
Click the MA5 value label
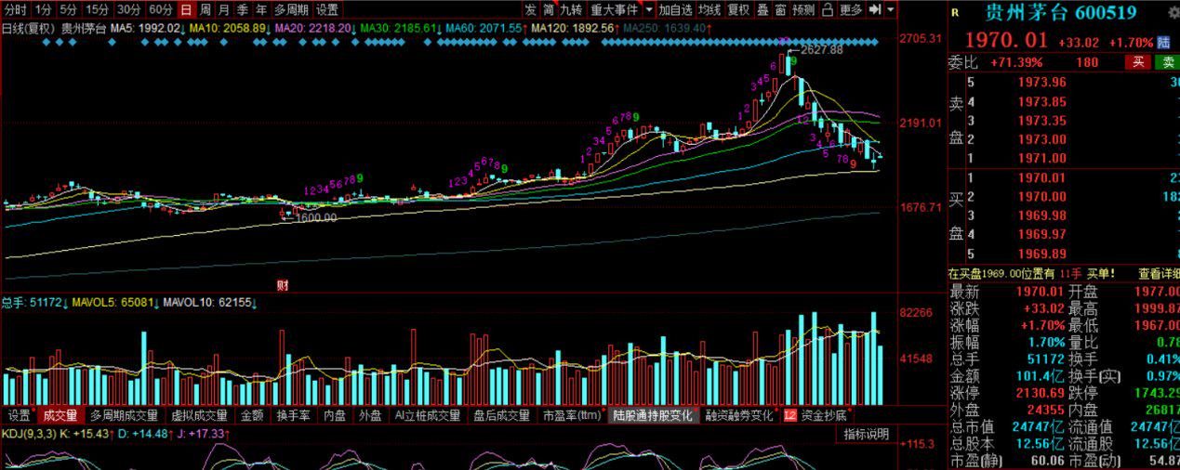[x=145, y=28]
